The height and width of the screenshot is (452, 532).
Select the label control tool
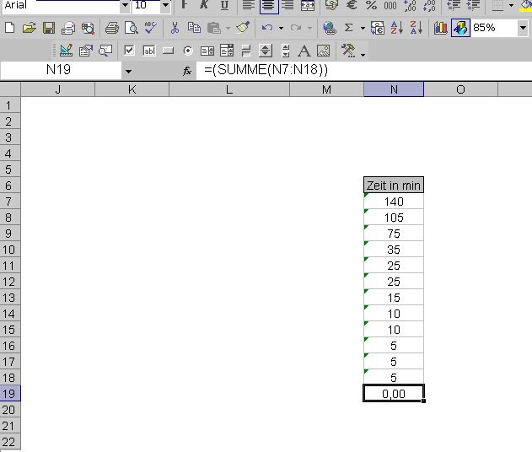coord(304,51)
